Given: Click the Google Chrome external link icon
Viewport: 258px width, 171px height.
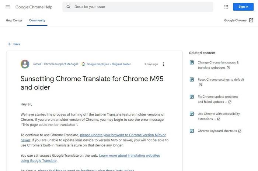Looking at the screenshot, I should [251, 20].
